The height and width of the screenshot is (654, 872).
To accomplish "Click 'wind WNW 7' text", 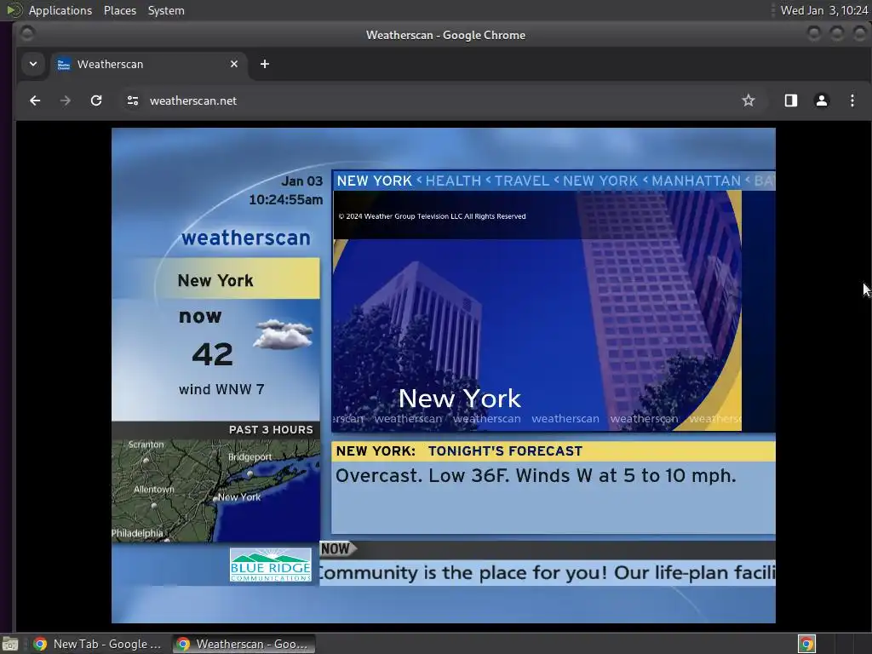I will (221, 389).
